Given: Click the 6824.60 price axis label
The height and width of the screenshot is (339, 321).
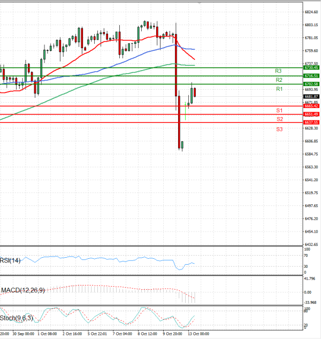Looking at the screenshot, I should pyautogui.click(x=311, y=12).
